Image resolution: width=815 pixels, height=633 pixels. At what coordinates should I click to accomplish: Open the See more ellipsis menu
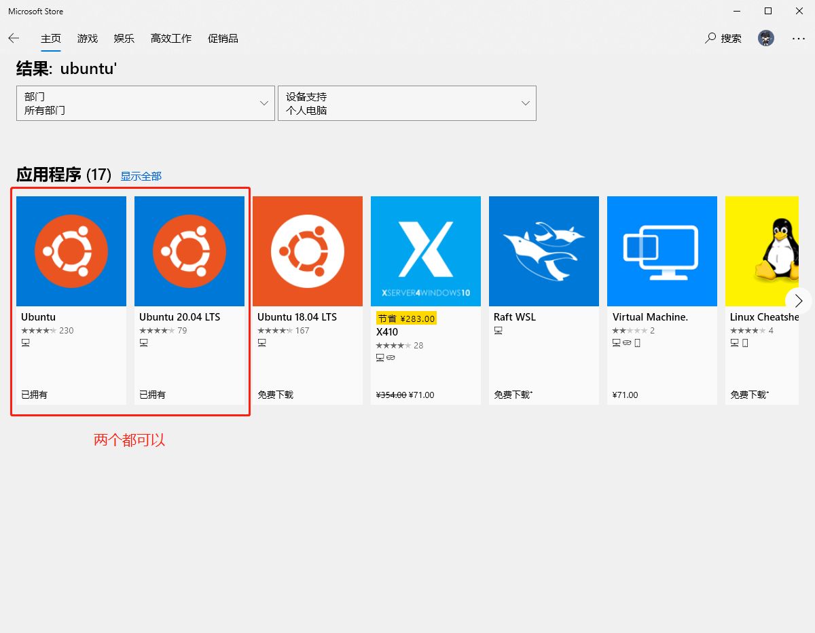(798, 39)
